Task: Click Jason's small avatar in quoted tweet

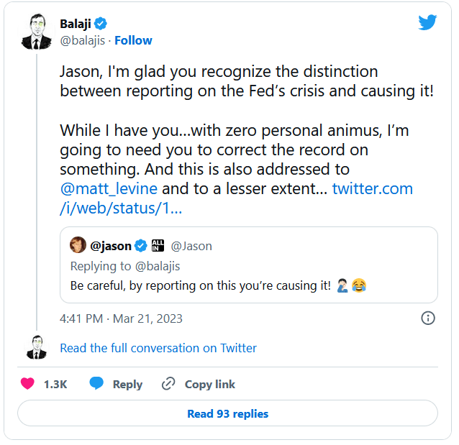Action: [x=78, y=246]
